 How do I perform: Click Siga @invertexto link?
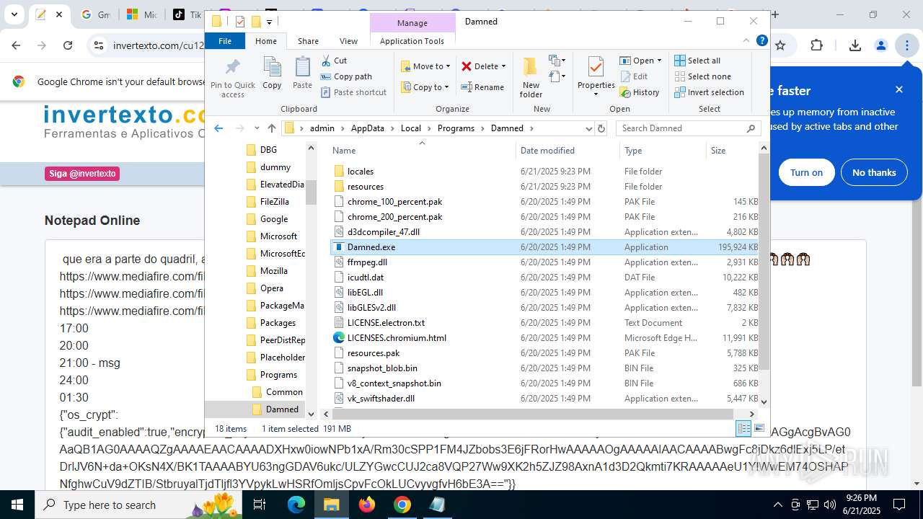coord(82,174)
